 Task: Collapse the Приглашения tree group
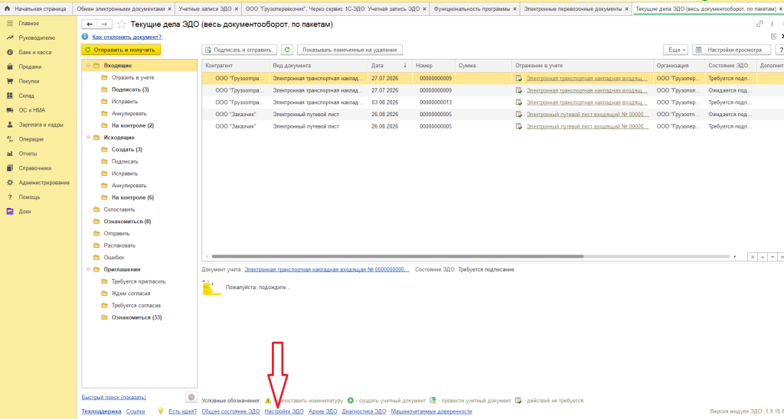[x=88, y=269]
